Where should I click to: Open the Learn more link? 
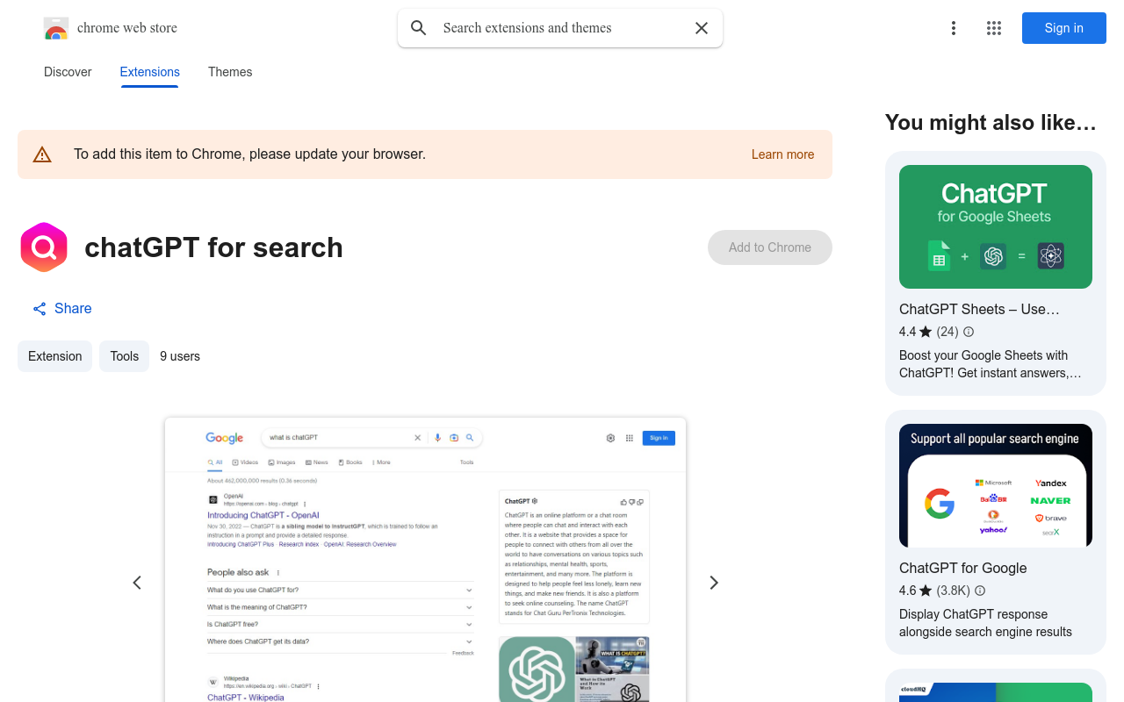click(782, 154)
